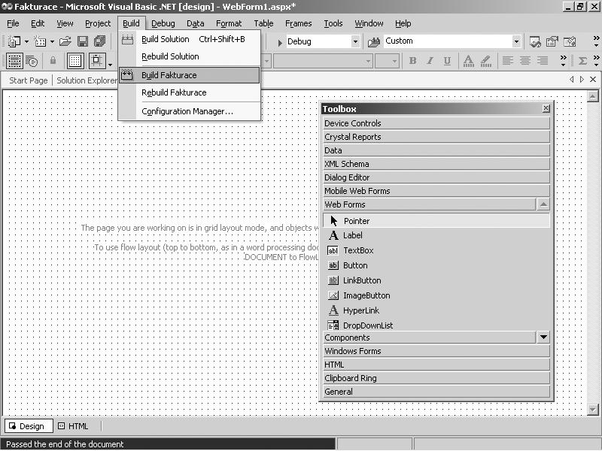Click the Start debugging arrow icon
The image size is (602, 451).
tap(280, 42)
